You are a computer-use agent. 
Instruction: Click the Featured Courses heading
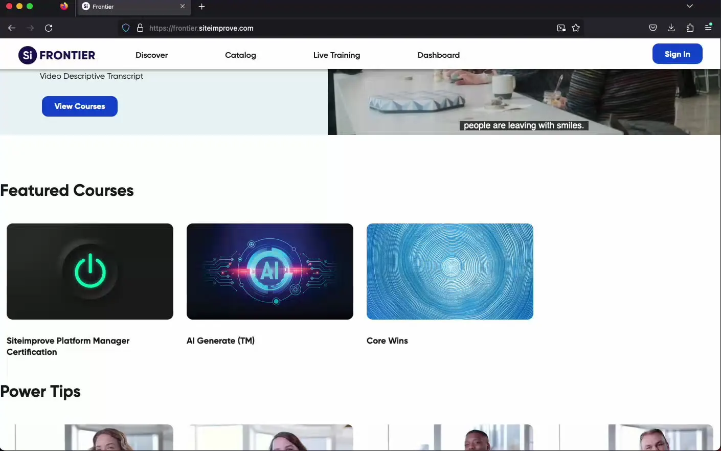point(67,190)
